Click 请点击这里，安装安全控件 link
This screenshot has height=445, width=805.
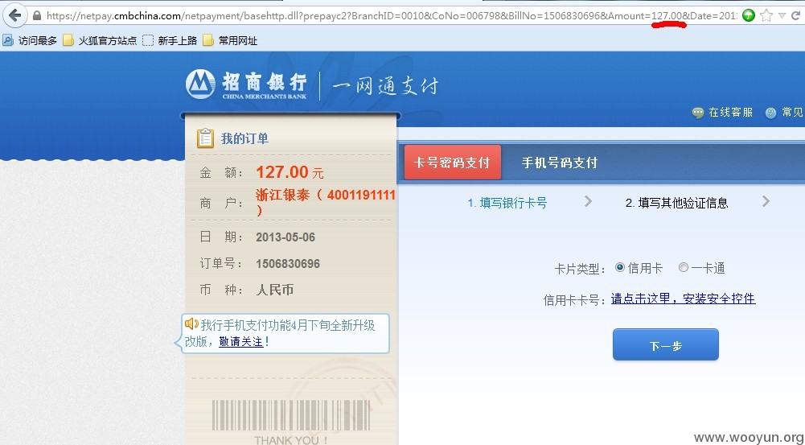pyautogui.click(x=683, y=299)
